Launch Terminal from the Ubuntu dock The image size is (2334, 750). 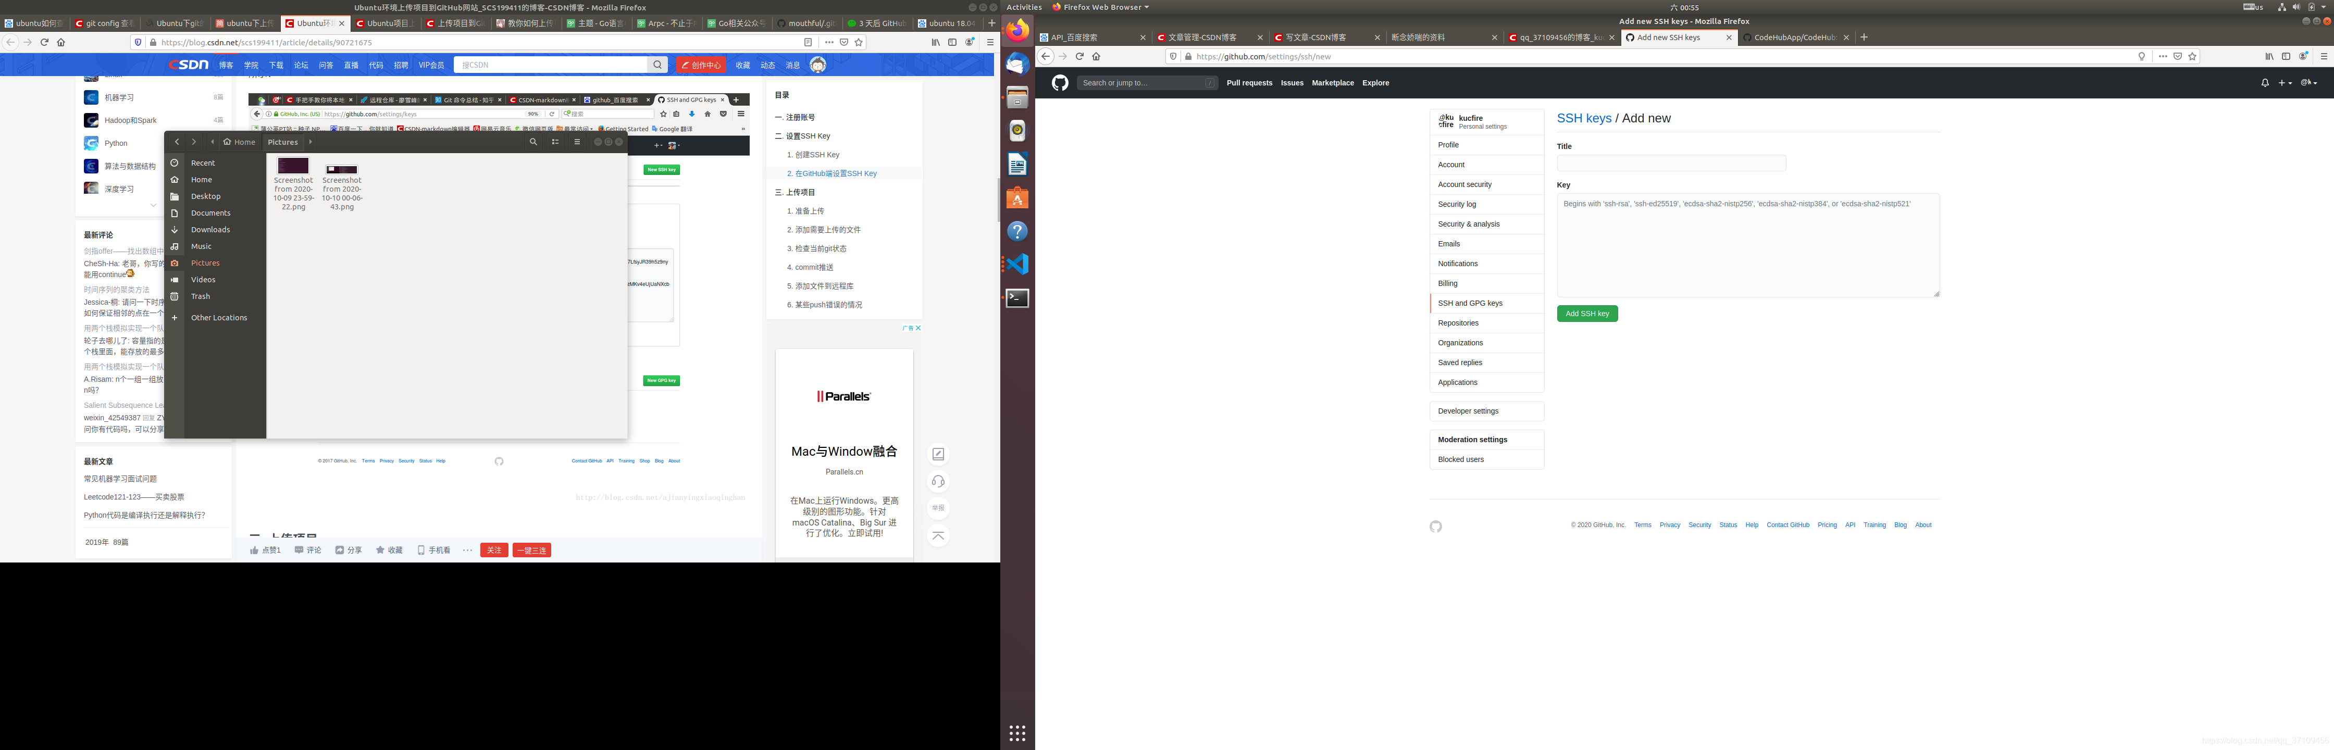pyautogui.click(x=1017, y=298)
